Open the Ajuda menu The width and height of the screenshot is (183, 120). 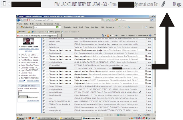click(x=57, y=24)
